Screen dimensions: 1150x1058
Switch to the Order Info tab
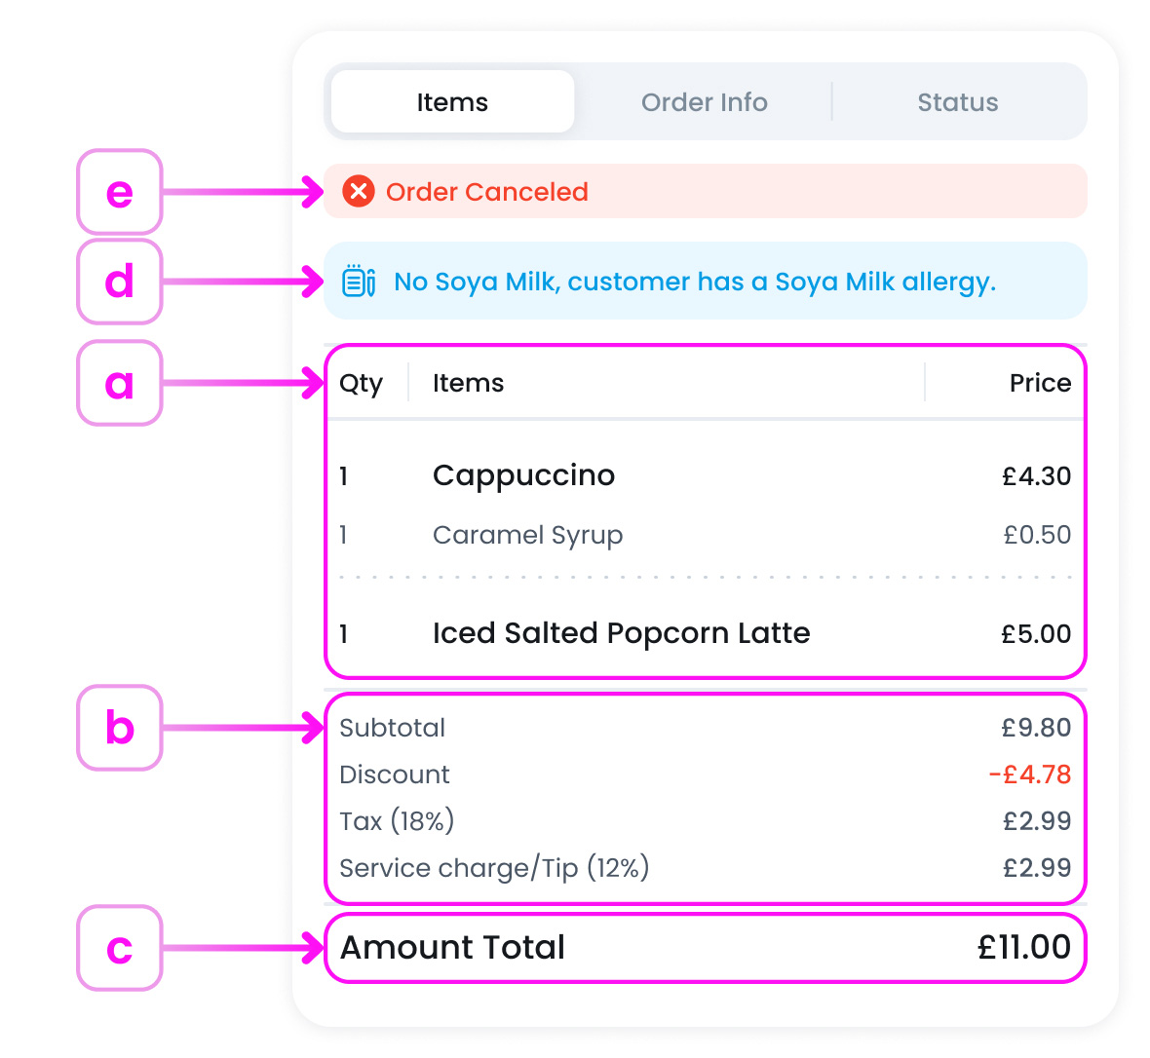[x=704, y=101]
